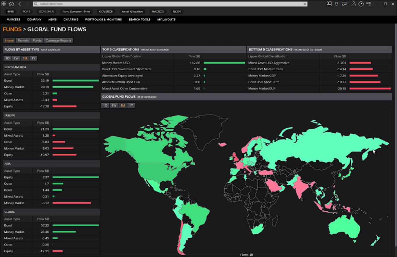
Task: Expand the MACROX menu
Action: [158, 11]
